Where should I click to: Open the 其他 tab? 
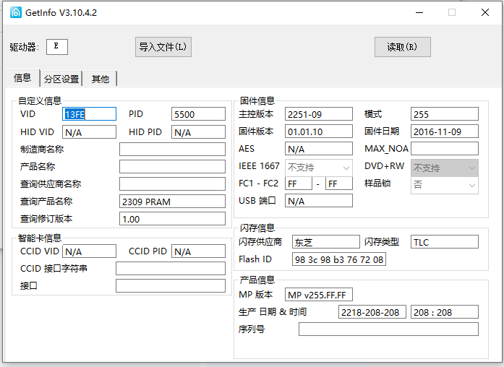point(101,79)
